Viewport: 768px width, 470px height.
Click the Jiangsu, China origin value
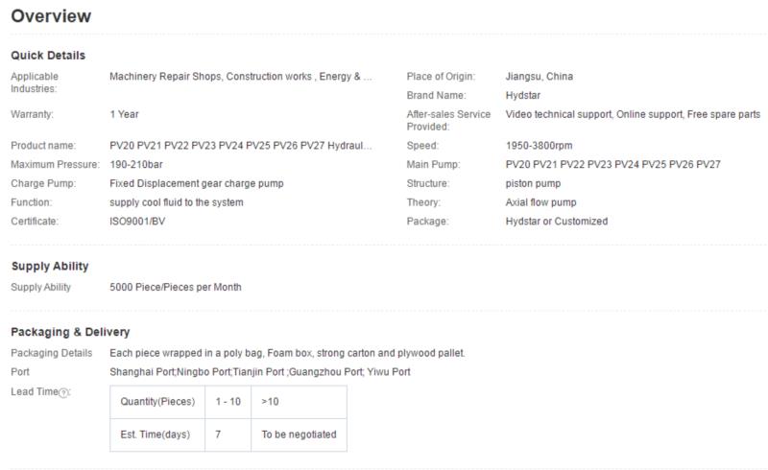539,77
